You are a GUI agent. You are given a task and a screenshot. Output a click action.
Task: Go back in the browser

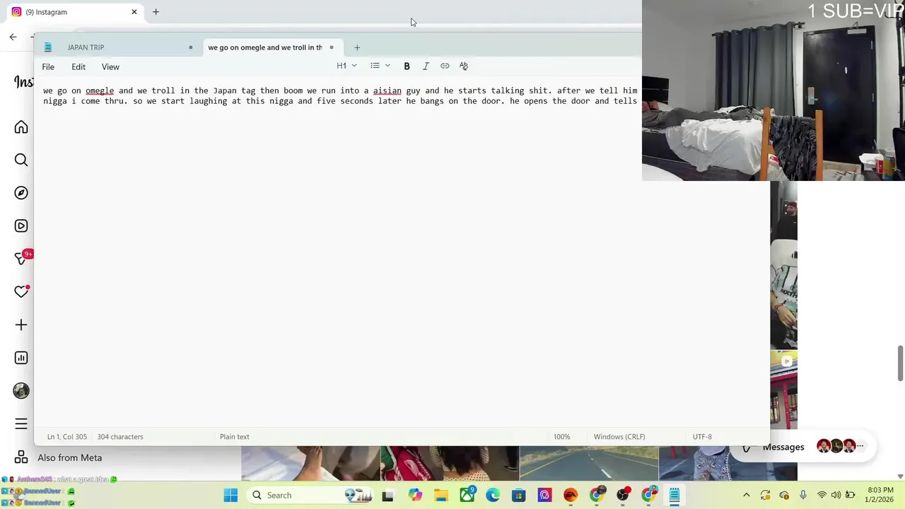tap(13, 37)
